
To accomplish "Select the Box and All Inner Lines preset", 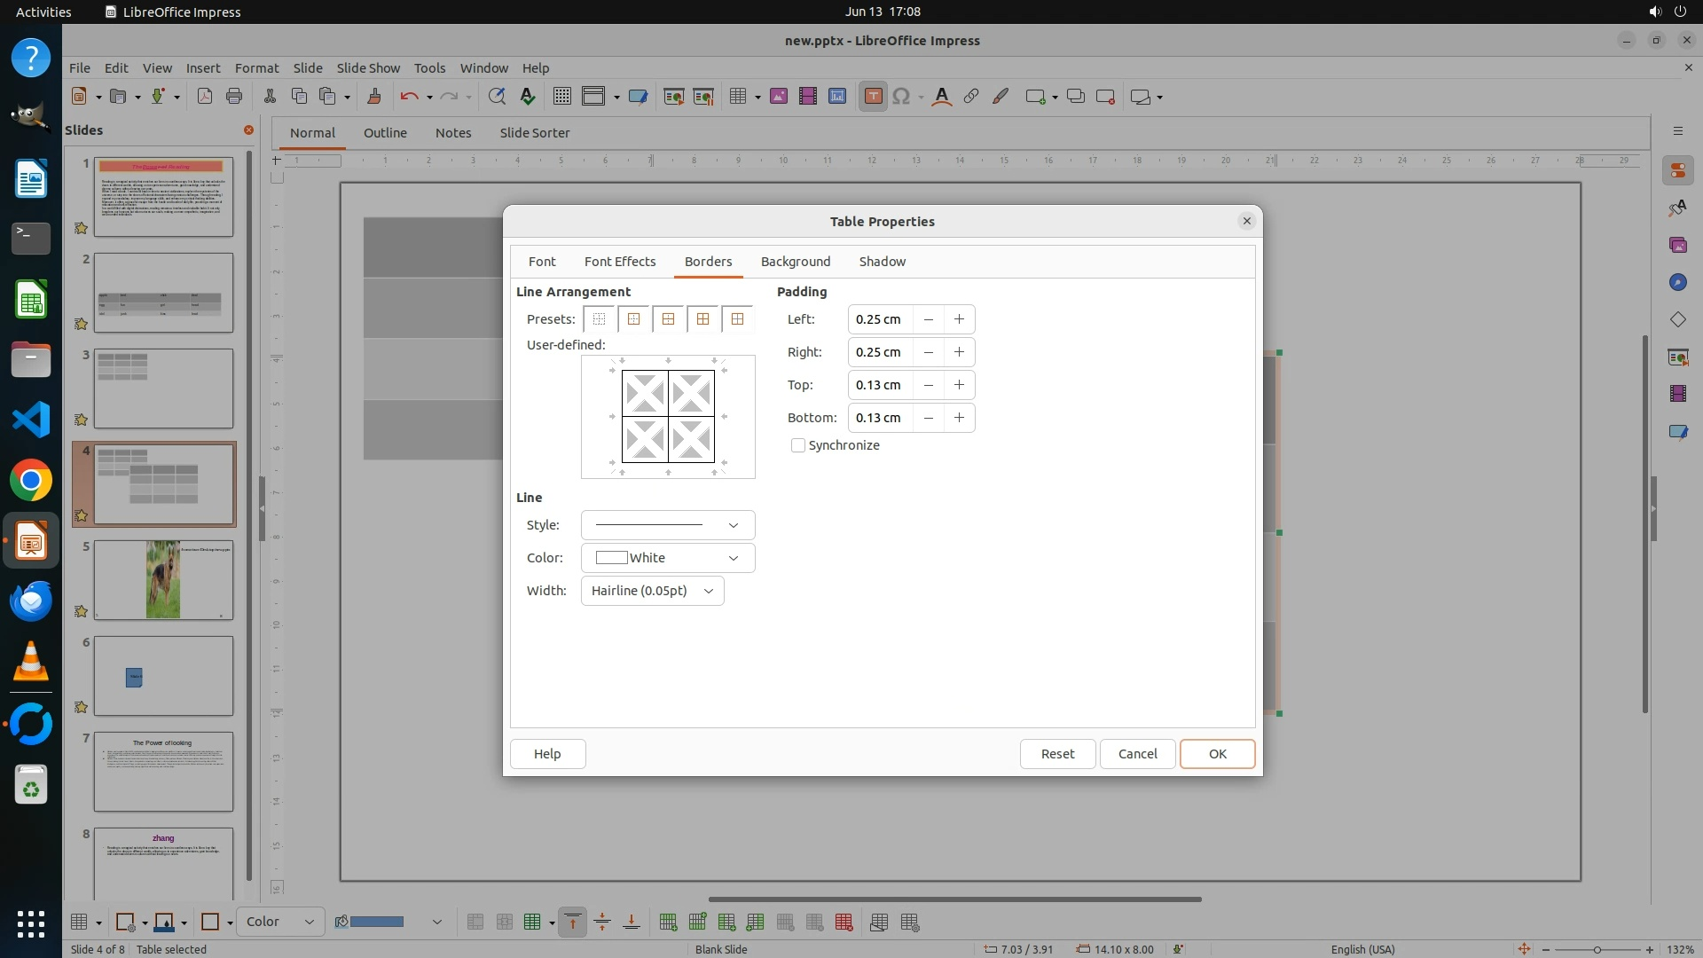I will coord(702,319).
